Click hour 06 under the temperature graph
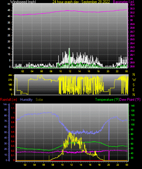Viewport: 142px width, 169px height. click(44, 165)
